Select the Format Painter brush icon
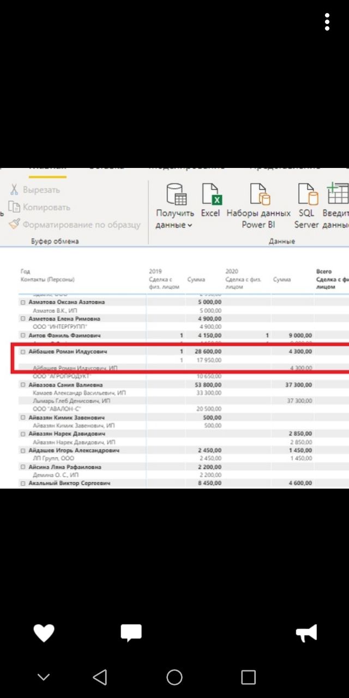349x698 pixels. tap(14, 224)
